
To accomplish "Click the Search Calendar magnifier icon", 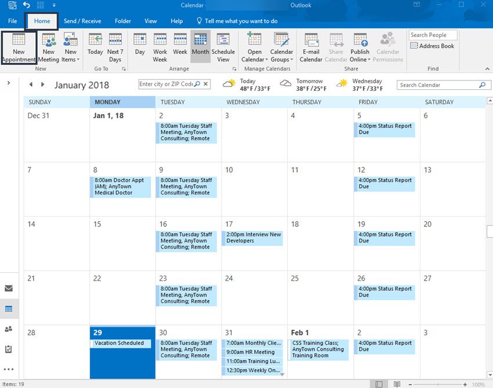I will point(482,85).
